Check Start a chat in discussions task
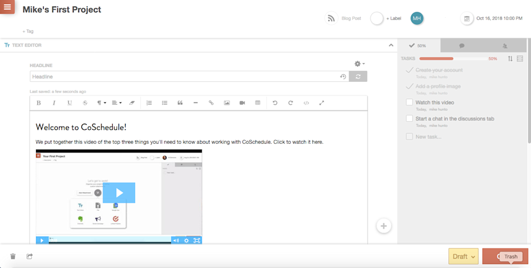The height and width of the screenshot is (268, 531). pyautogui.click(x=409, y=118)
